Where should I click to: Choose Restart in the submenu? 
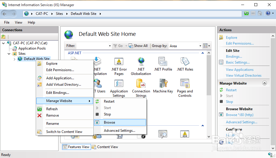coord(120,101)
